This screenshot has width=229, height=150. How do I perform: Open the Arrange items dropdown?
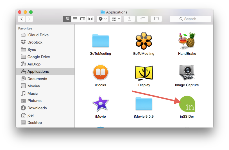pos(116,19)
